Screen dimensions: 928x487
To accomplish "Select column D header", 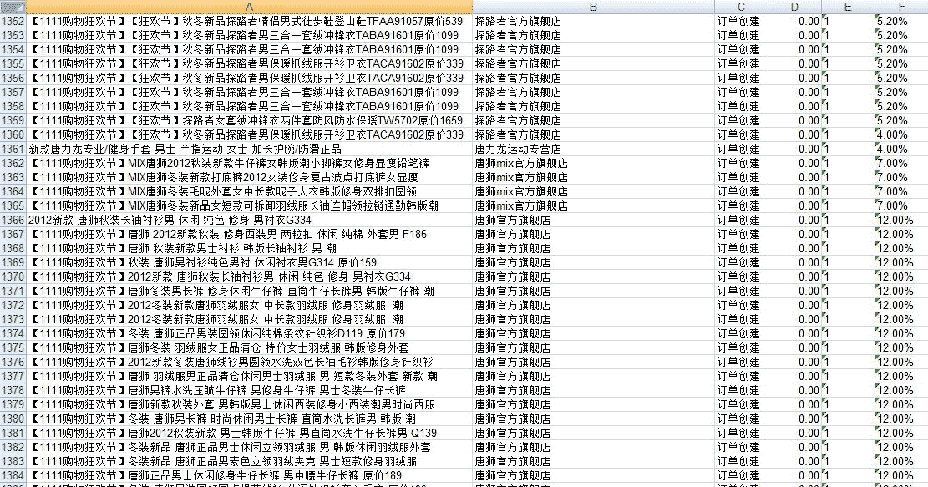I will (794, 7).
